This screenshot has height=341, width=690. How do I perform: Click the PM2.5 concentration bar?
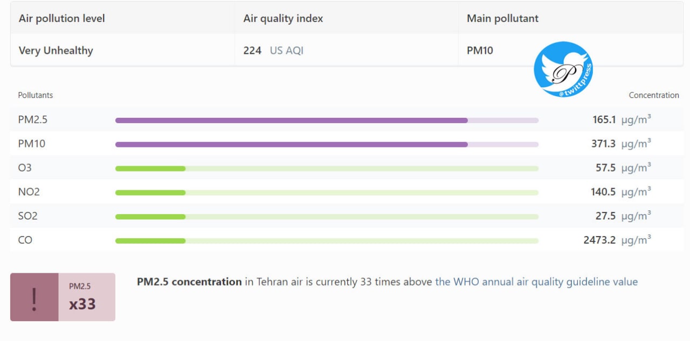click(x=327, y=120)
